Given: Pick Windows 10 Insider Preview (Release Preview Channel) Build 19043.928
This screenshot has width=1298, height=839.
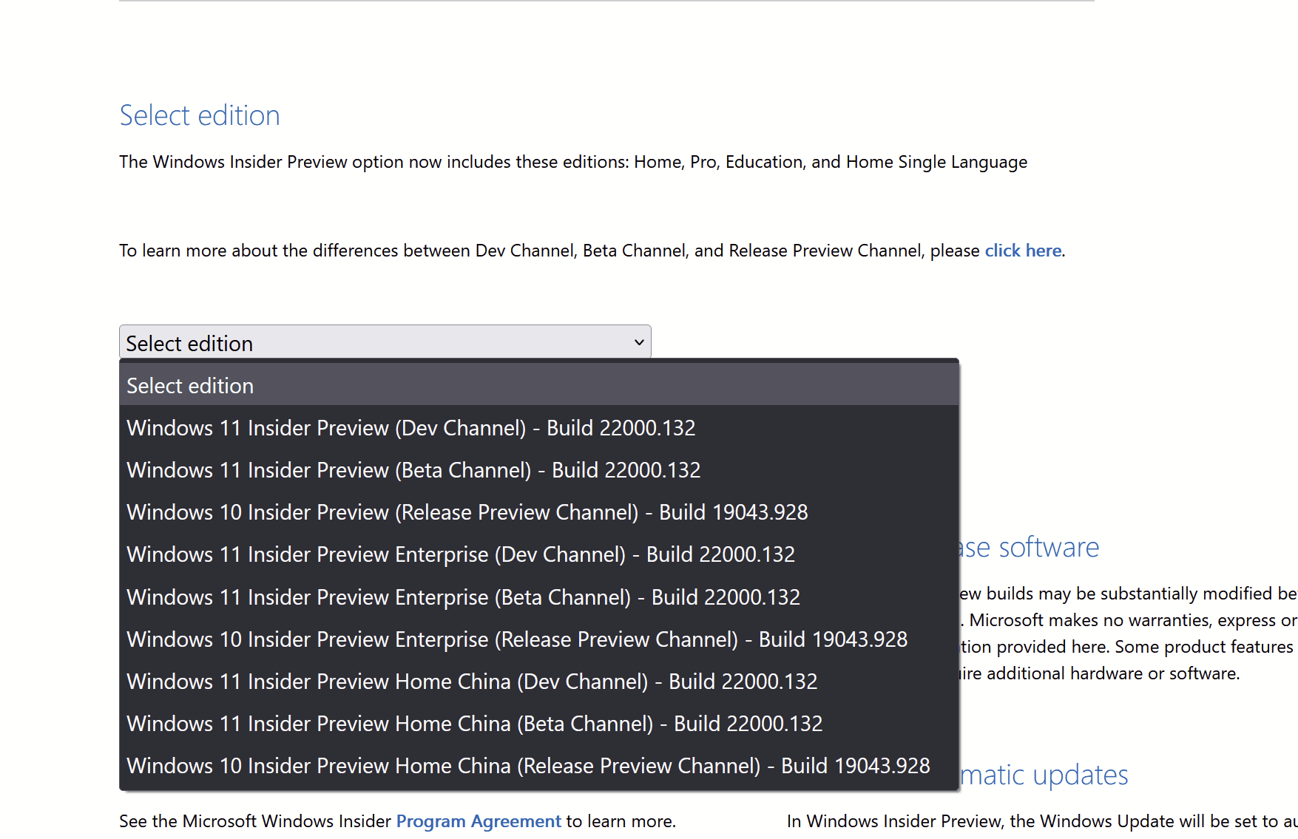Looking at the screenshot, I should [x=539, y=512].
